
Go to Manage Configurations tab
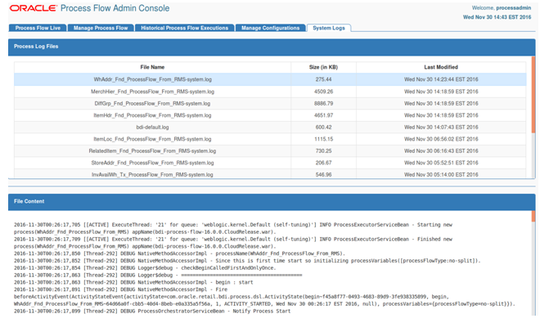pos(270,28)
